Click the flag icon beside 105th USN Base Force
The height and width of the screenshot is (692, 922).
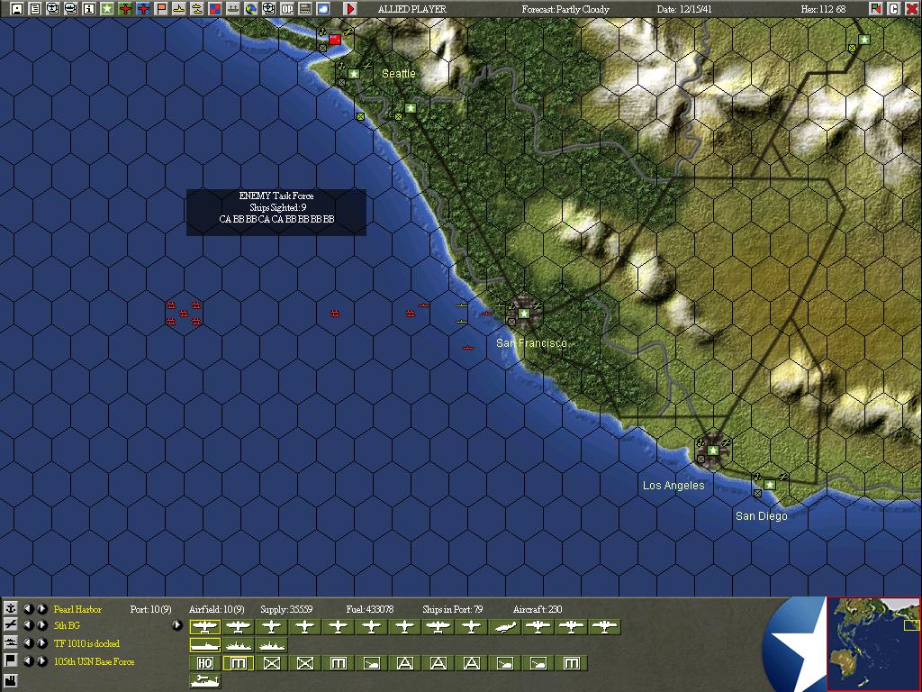tap(10, 660)
